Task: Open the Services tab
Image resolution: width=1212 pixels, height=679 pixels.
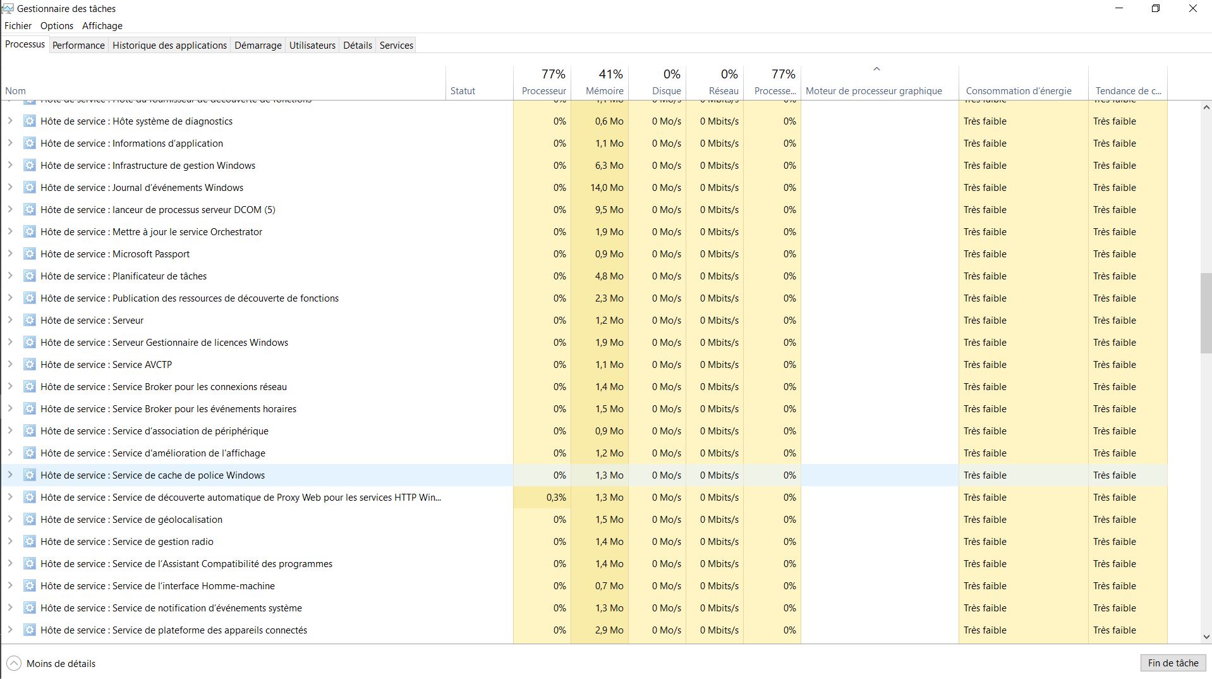Action: [x=396, y=46]
